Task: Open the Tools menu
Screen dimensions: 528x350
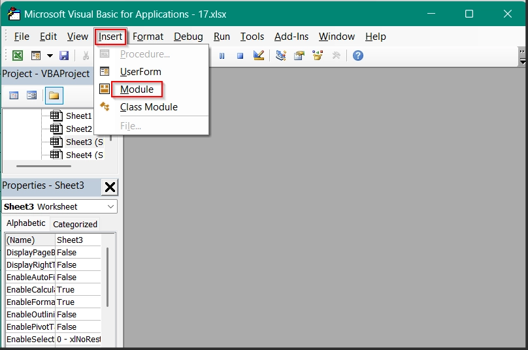Action: click(x=252, y=37)
